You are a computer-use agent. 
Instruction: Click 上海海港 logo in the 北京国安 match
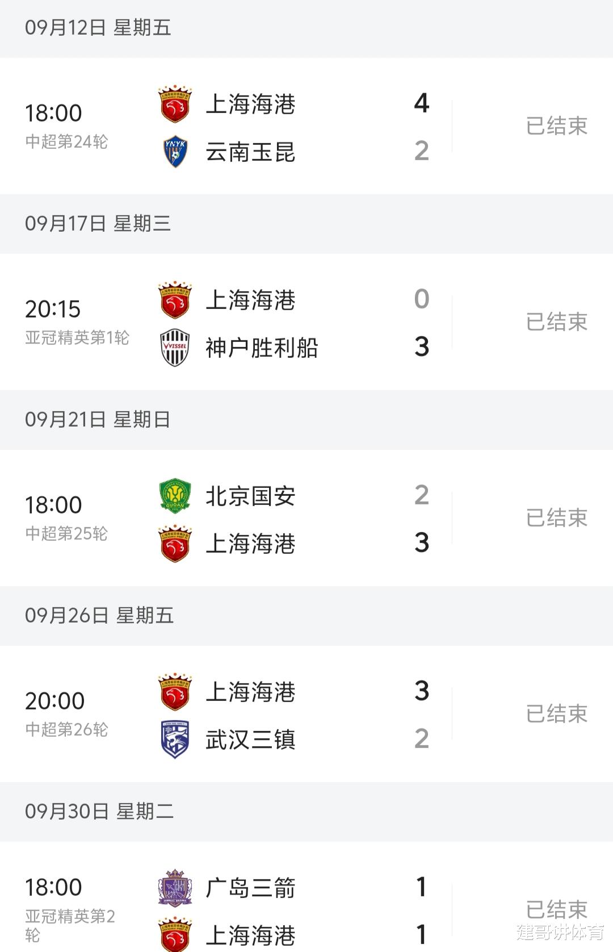click(175, 544)
